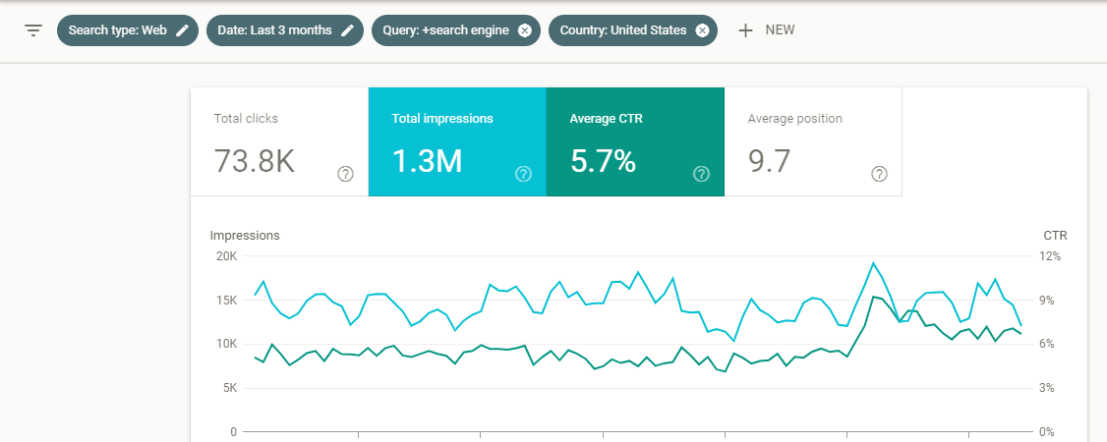Screen dimensions: 1107x442
Task: Open Query: +search engine filter chip
Action: (456, 30)
